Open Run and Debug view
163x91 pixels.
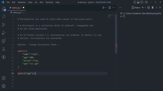pos(4,33)
